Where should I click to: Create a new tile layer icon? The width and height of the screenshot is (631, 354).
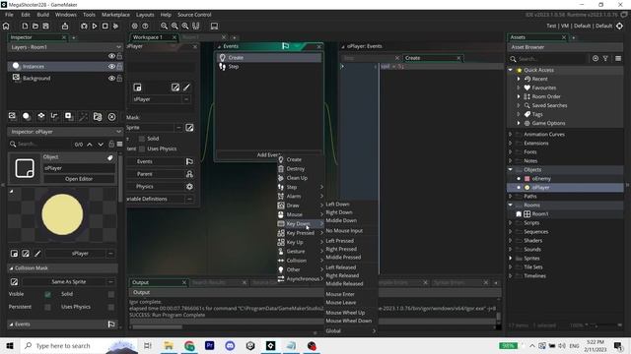coord(40,116)
